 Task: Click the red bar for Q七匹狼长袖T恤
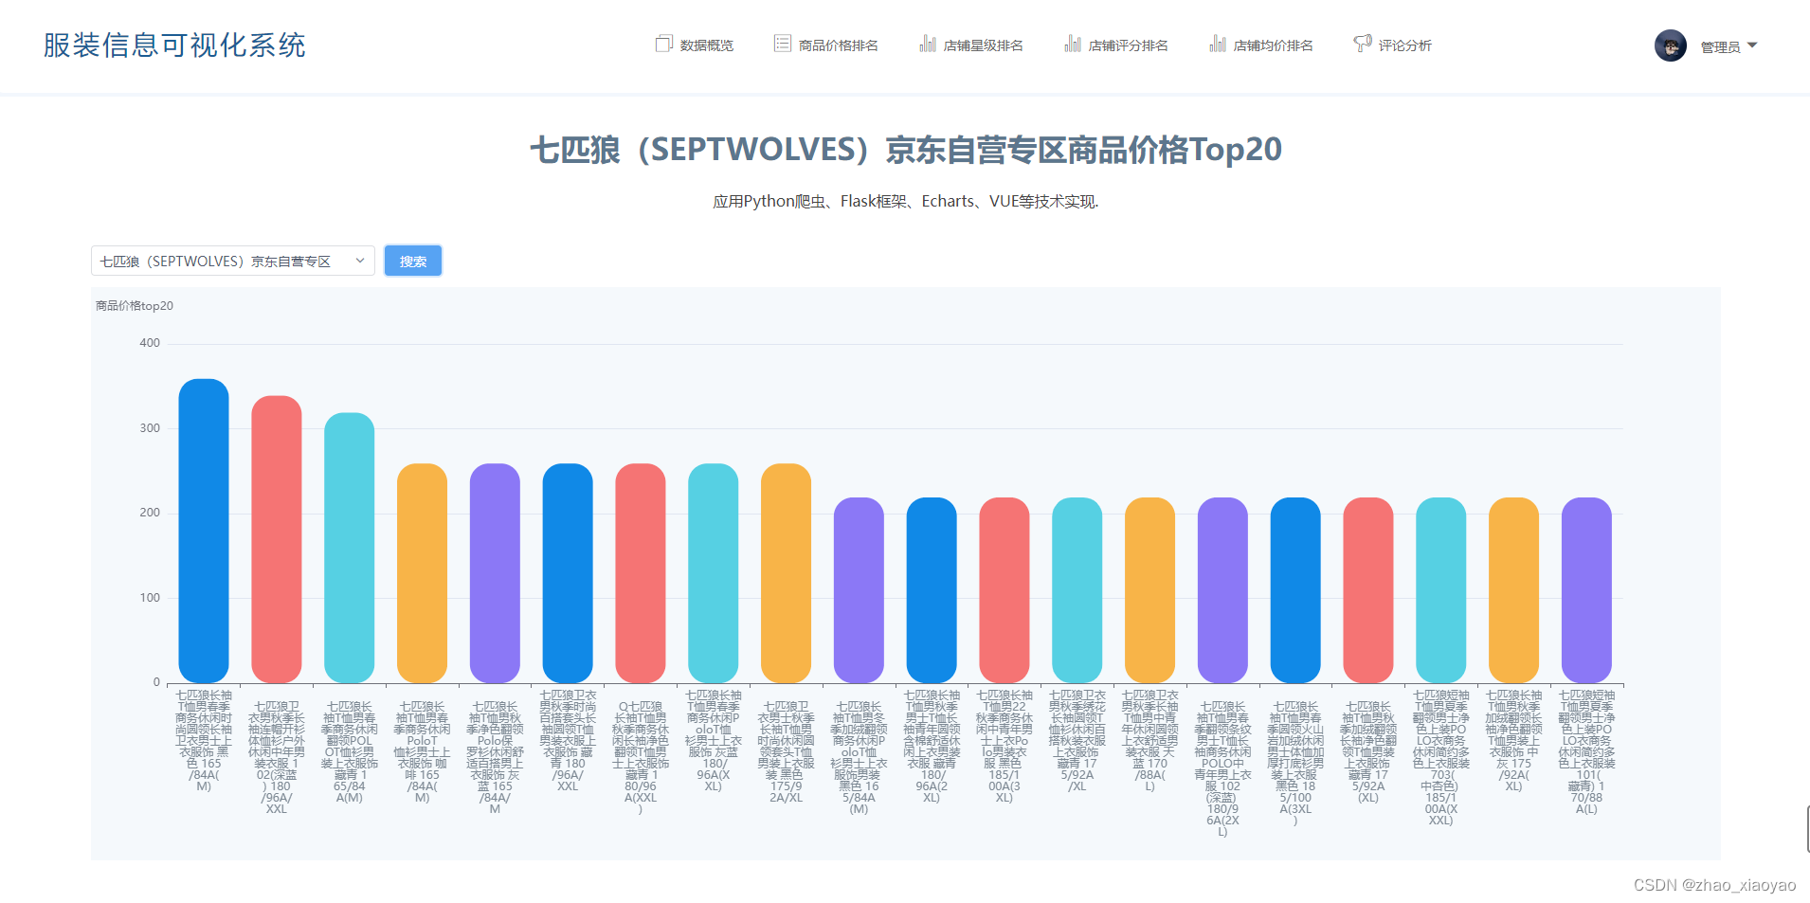point(641,573)
